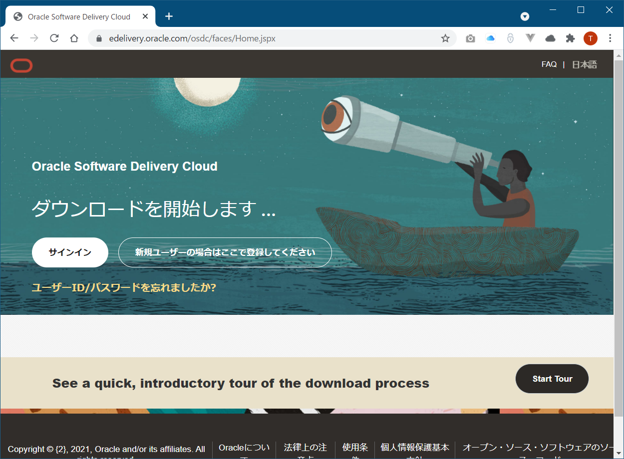Click the scrollbar up arrow
Image resolution: width=624 pixels, height=459 pixels.
click(619, 55)
